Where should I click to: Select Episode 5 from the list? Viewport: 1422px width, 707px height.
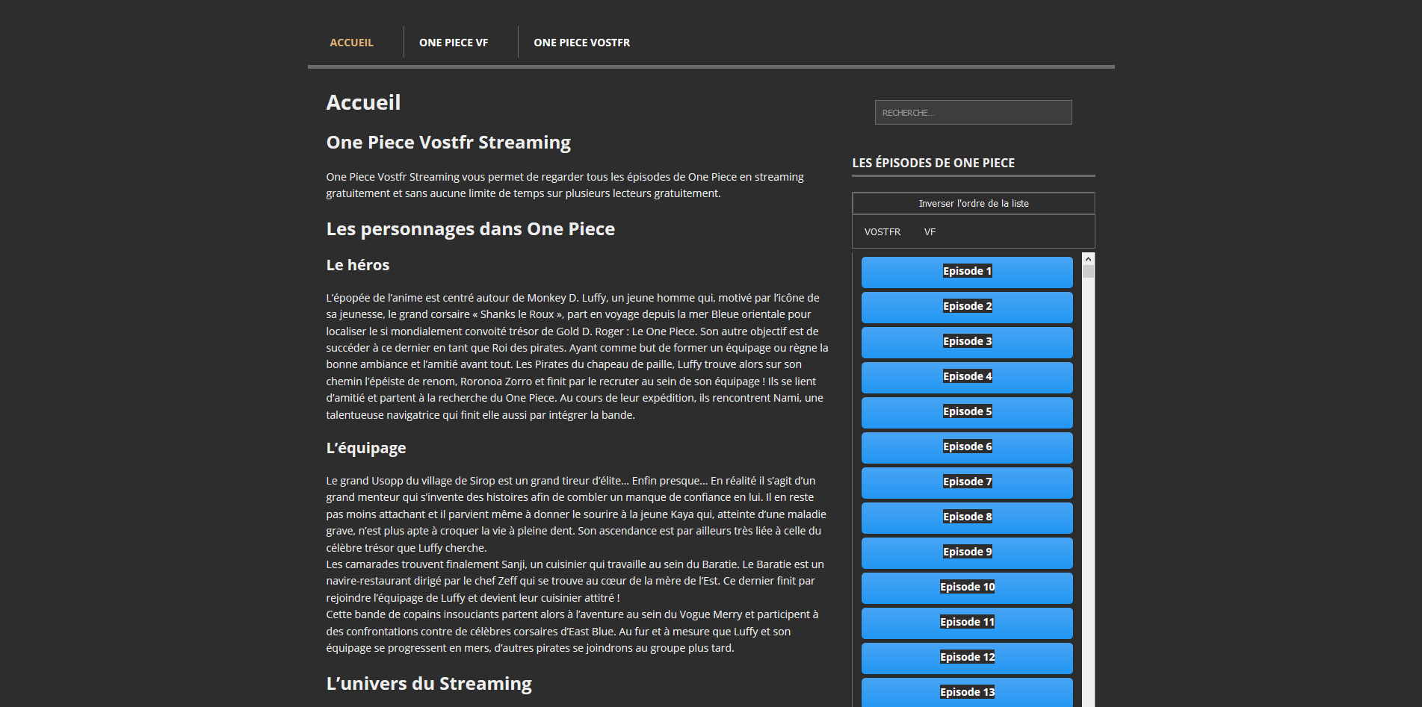click(967, 412)
